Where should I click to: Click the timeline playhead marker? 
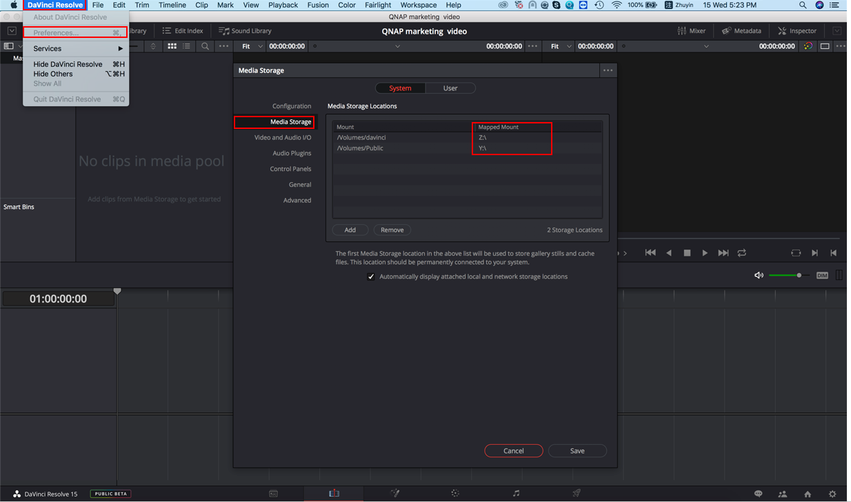[x=117, y=292]
